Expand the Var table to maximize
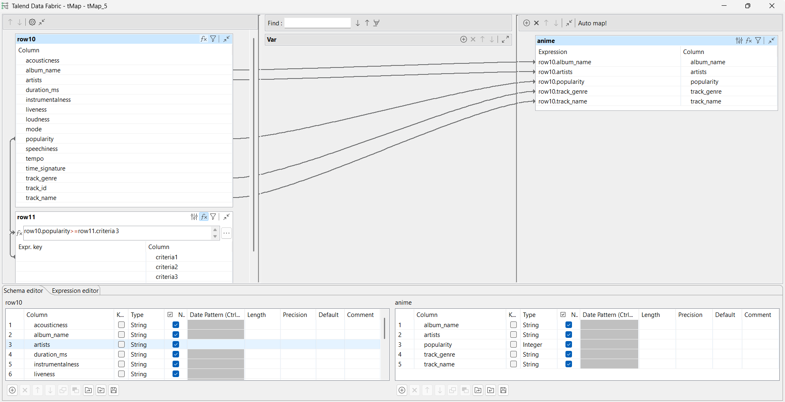Viewport: 785px width, 402px height. point(505,39)
